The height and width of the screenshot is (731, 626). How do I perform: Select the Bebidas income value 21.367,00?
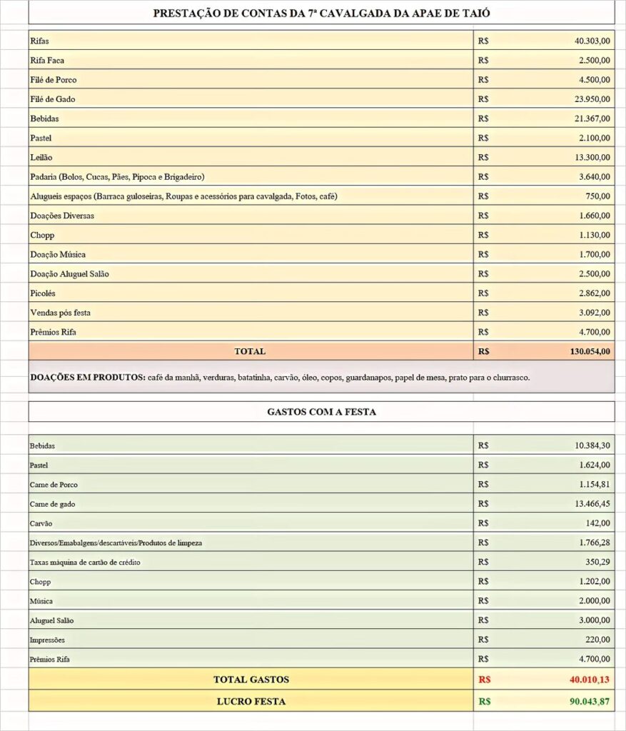[544, 119]
